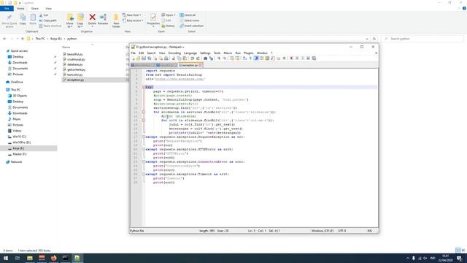Screen dimensions: 467x263
Task: Click the Explorer Back arrow navigation button
Action: (x=4, y=39)
